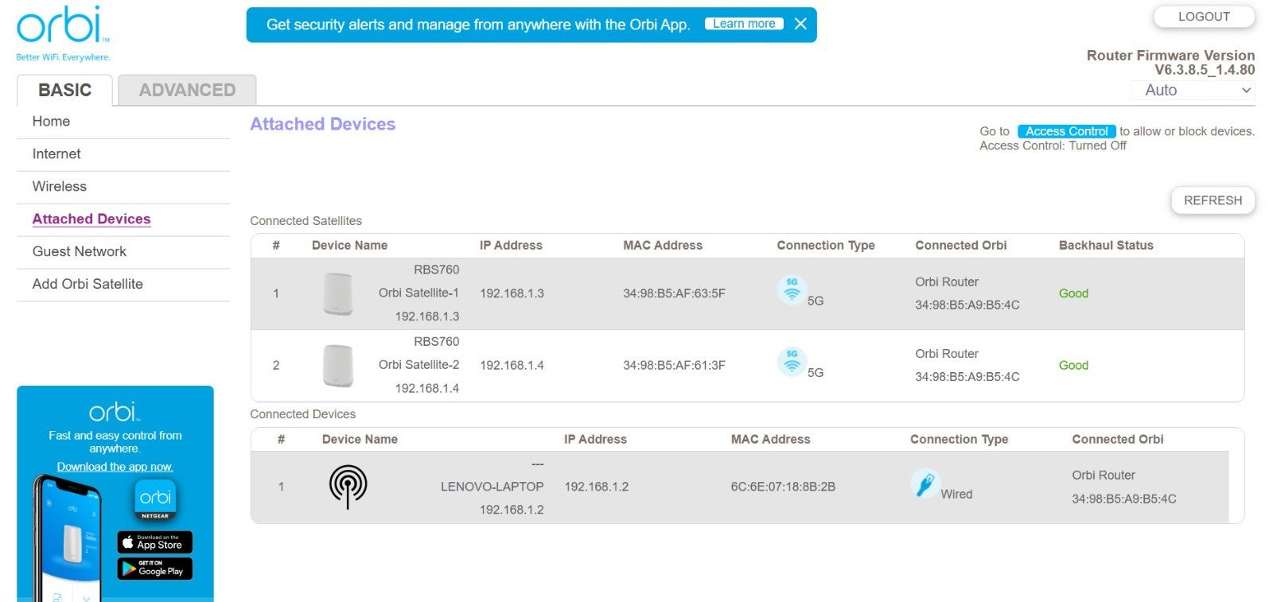The image size is (1273, 602).
Task: Click the LOGOUT button
Action: (x=1204, y=17)
